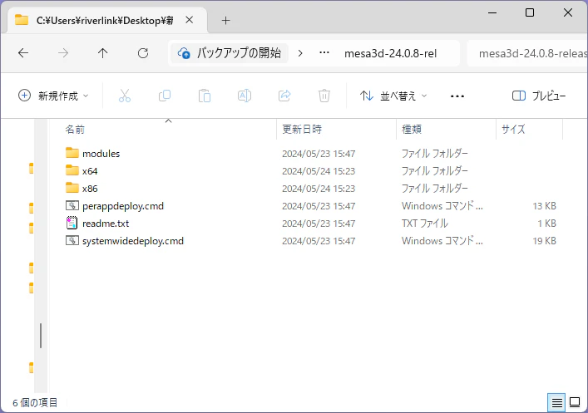Click the 1 KB size cell
The height and width of the screenshot is (413, 588).
click(x=546, y=224)
